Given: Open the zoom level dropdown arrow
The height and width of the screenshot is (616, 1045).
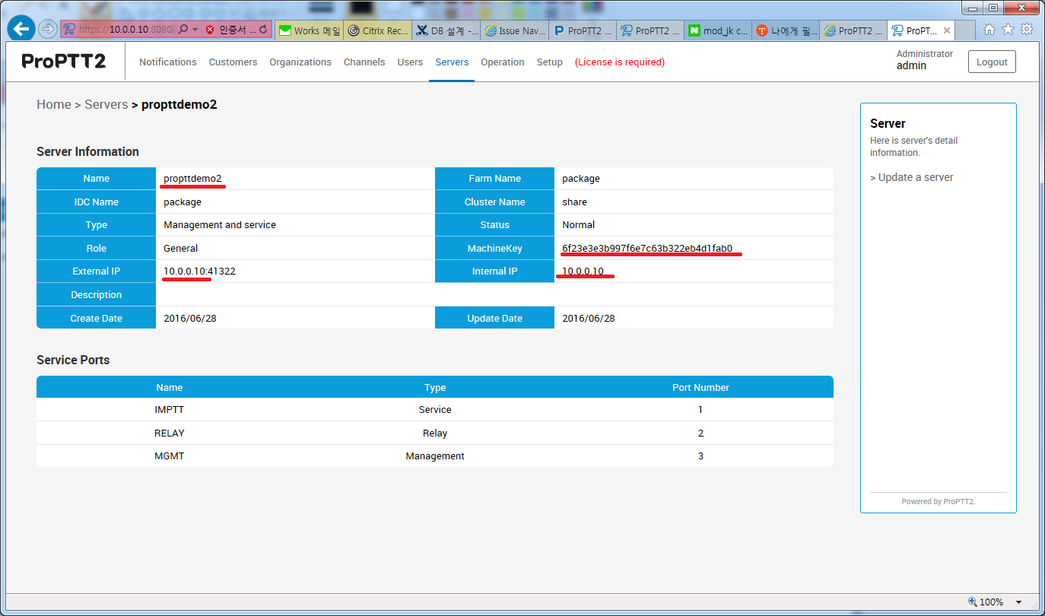Looking at the screenshot, I should click(x=1018, y=602).
